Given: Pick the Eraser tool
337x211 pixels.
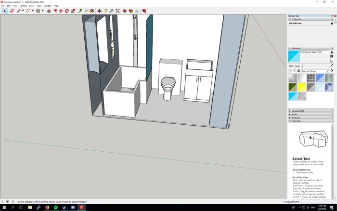Looking at the screenshot, I should (x=12, y=11).
